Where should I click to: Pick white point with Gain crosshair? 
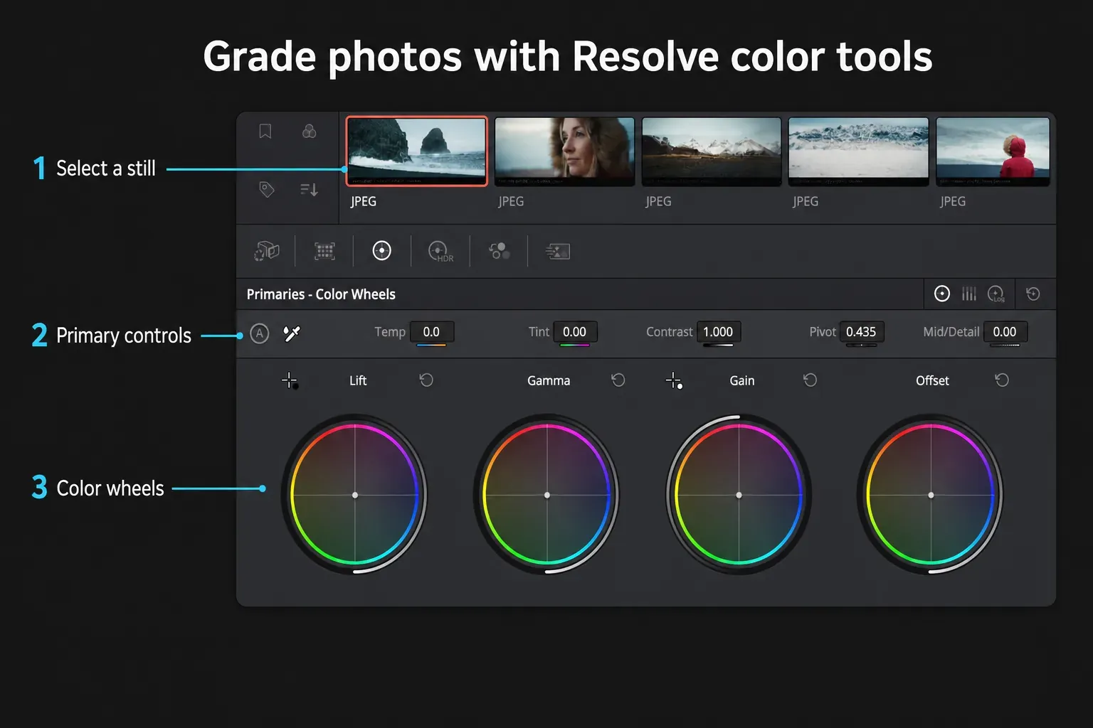pyautogui.click(x=674, y=381)
